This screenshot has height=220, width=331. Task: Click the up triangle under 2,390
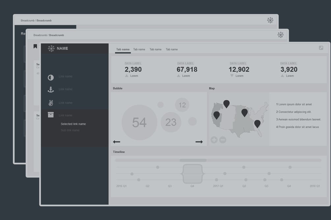point(126,76)
